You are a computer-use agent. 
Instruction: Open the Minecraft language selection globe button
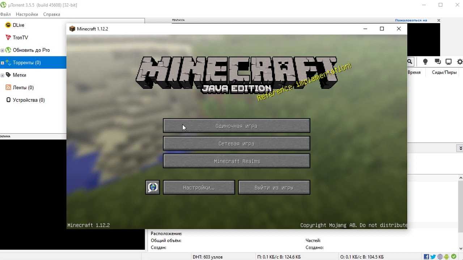pyautogui.click(x=153, y=187)
